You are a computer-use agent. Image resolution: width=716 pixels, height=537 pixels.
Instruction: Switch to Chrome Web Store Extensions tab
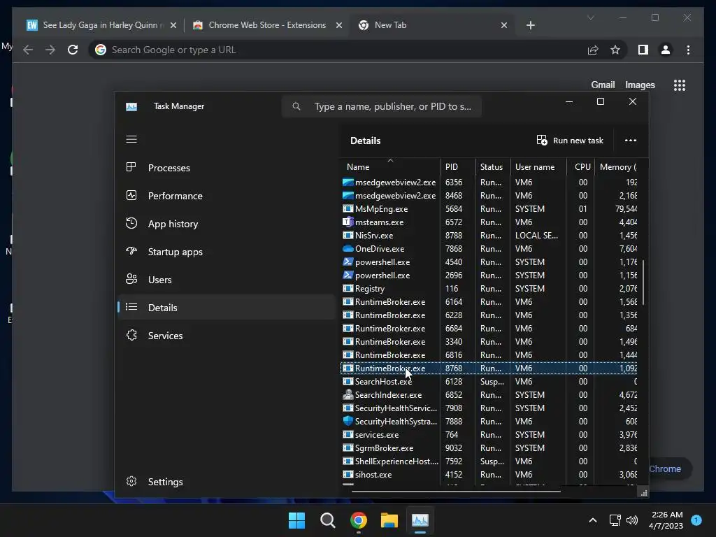(x=267, y=25)
